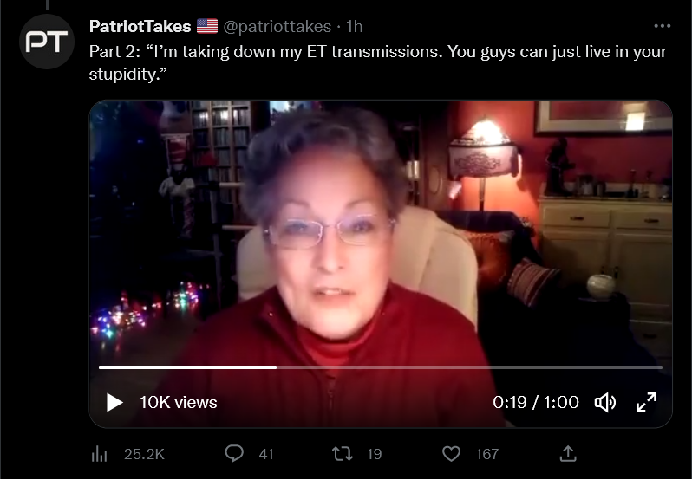Click the 167 likes count
The width and height of the screenshot is (692, 480).
(x=487, y=454)
